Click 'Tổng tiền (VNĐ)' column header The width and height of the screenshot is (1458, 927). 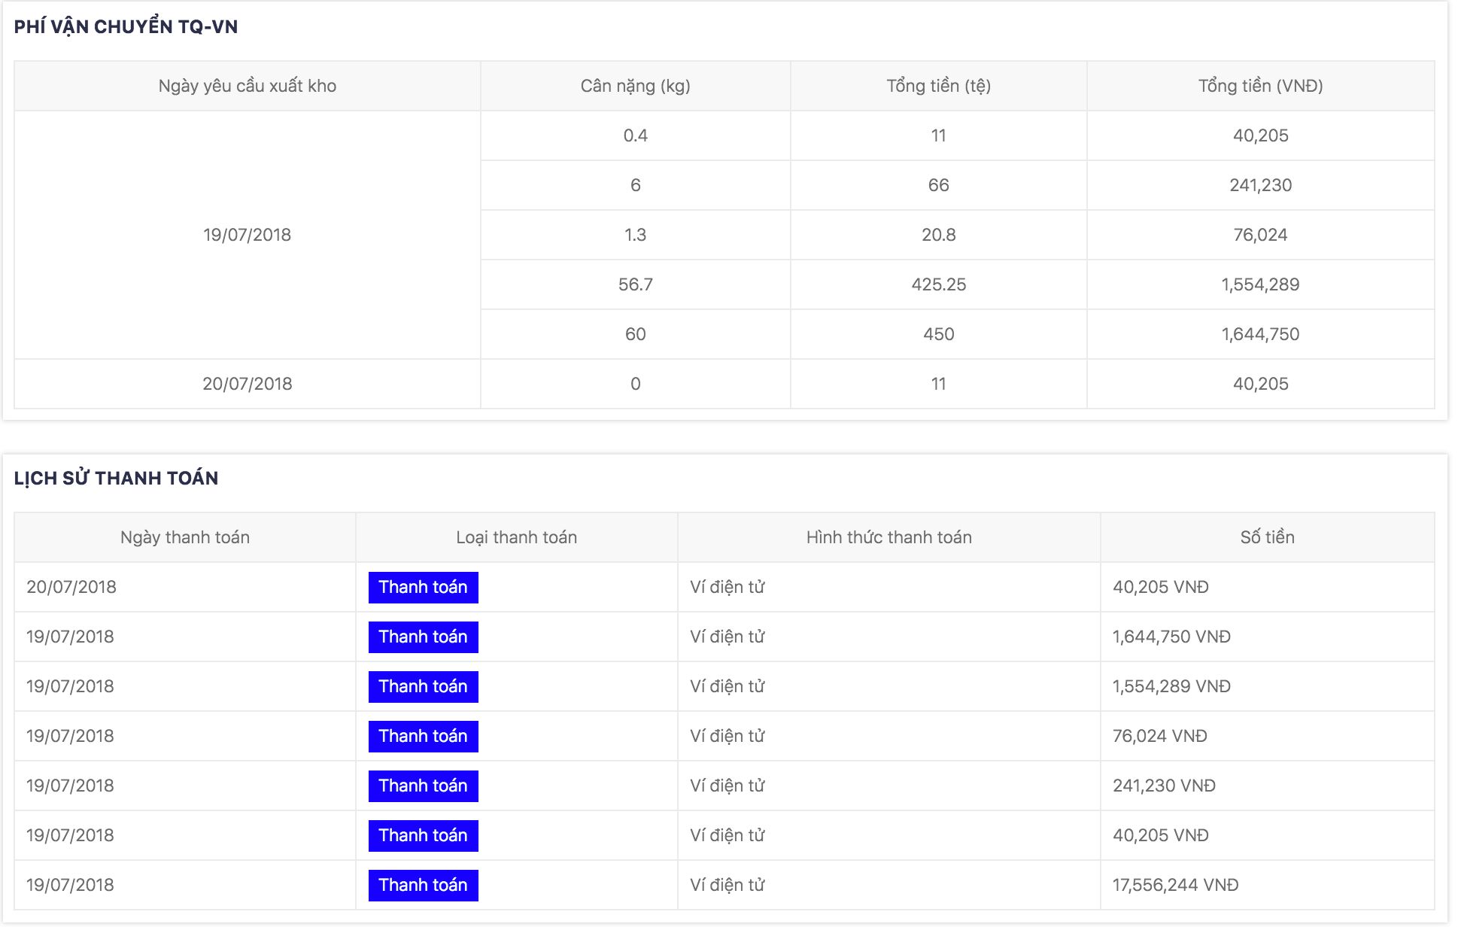point(1261,86)
